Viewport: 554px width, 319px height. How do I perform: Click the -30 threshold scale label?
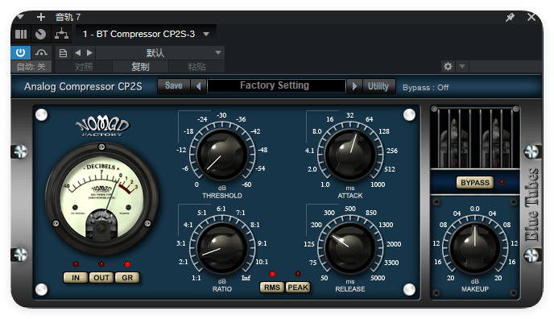(221, 115)
